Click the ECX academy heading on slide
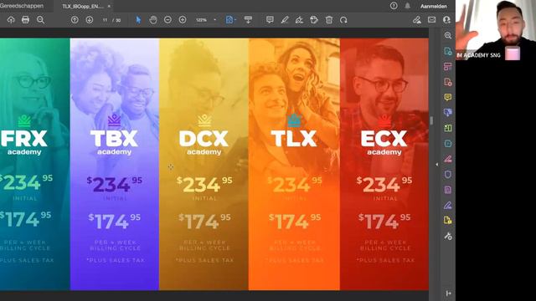This screenshot has height=301, width=536. coord(384,142)
